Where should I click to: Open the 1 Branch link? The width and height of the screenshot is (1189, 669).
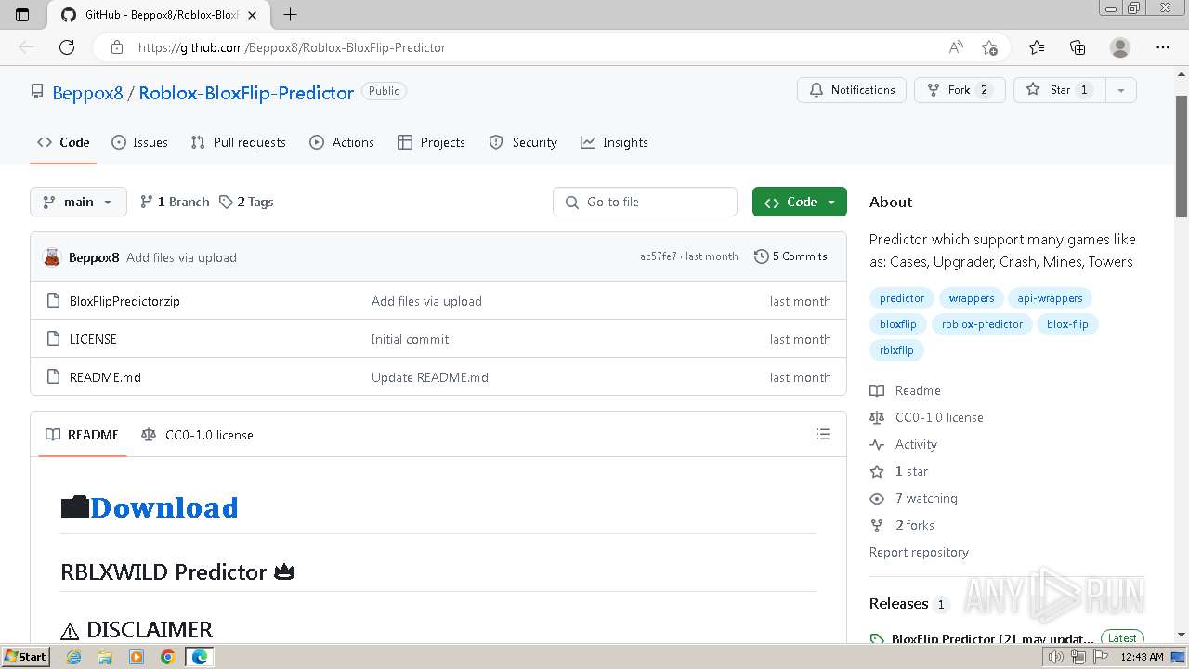point(175,202)
